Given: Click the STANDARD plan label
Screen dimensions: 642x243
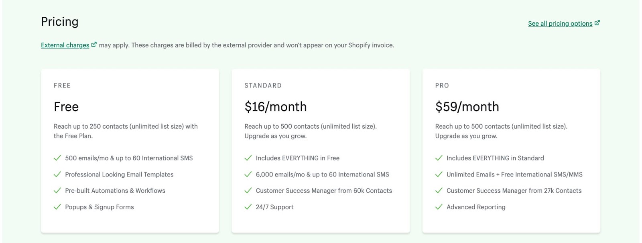Looking at the screenshot, I should [263, 85].
